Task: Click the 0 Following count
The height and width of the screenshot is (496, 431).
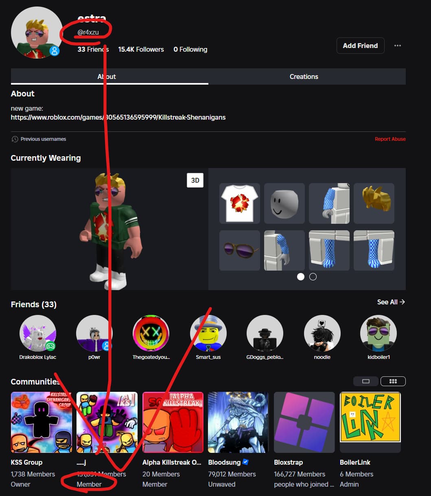Action: click(190, 49)
